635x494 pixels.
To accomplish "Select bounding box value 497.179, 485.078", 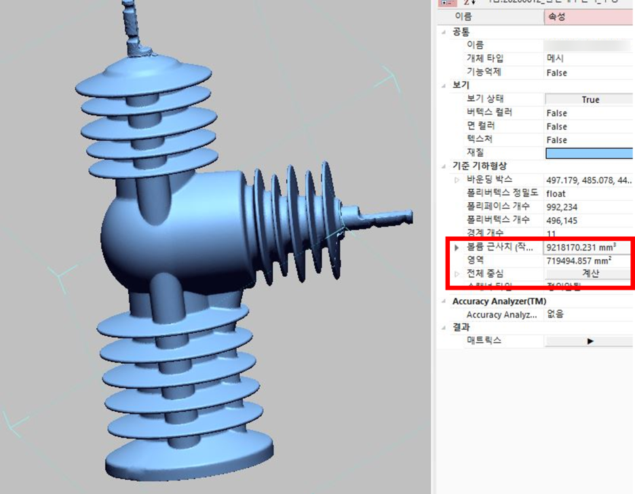I will [589, 180].
